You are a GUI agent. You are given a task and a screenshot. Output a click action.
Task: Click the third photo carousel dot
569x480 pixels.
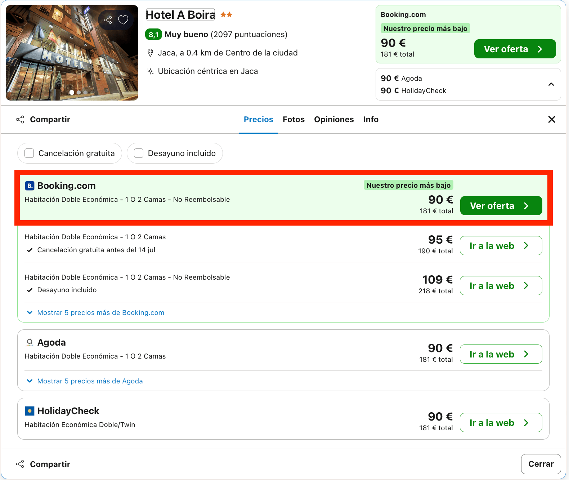click(x=85, y=93)
